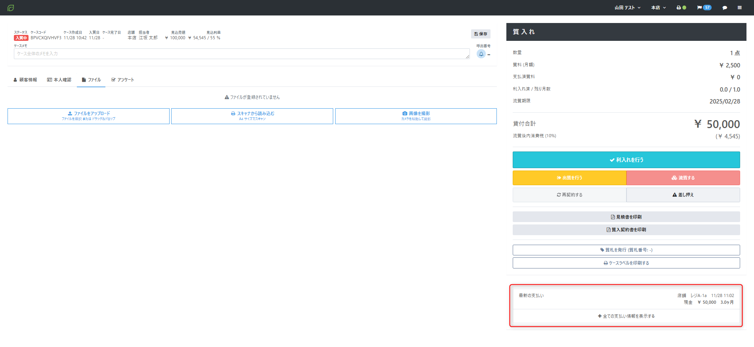
Task: Click the 利入れを行う button
Action: tap(626, 160)
